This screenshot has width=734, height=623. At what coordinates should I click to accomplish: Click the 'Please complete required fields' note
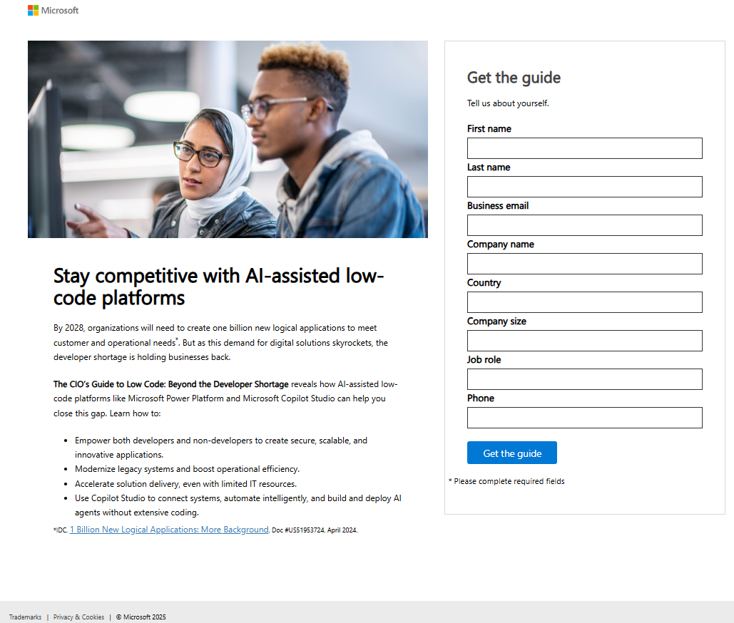click(506, 481)
